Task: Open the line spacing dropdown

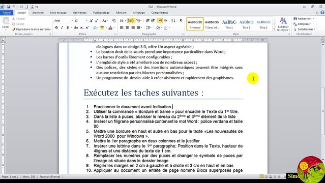Action: point(149,27)
